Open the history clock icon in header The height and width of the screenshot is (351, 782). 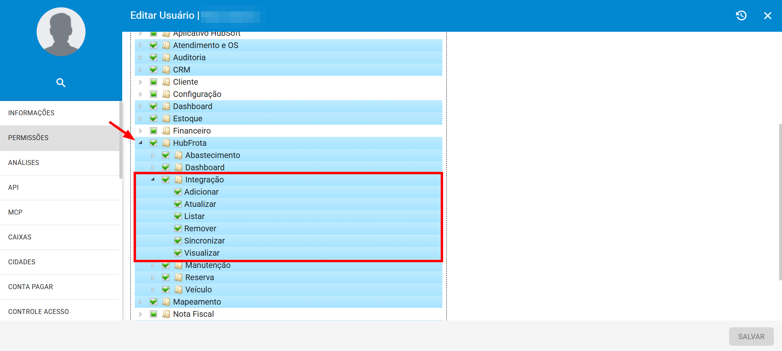(741, 15)
